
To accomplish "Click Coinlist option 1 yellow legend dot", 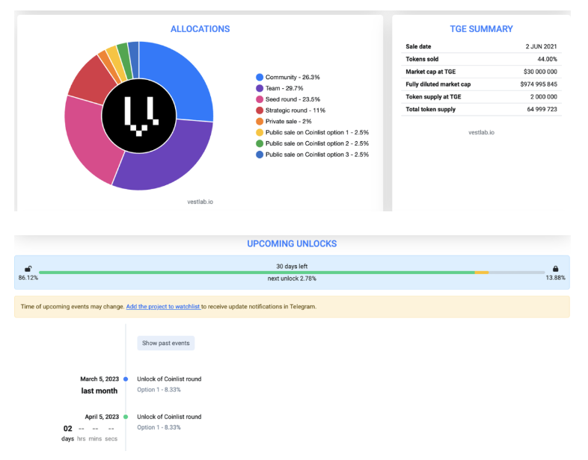I will tap(260, 132).
